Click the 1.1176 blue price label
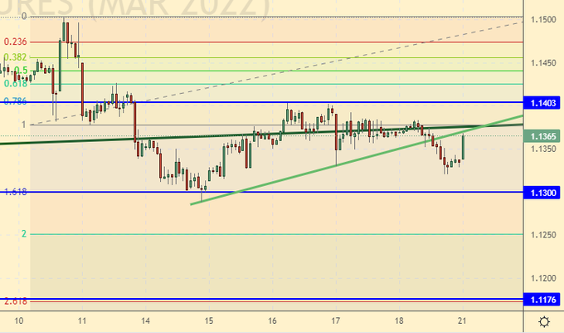The height and width of the screenshot is (333, 564). tap(543, 299)
